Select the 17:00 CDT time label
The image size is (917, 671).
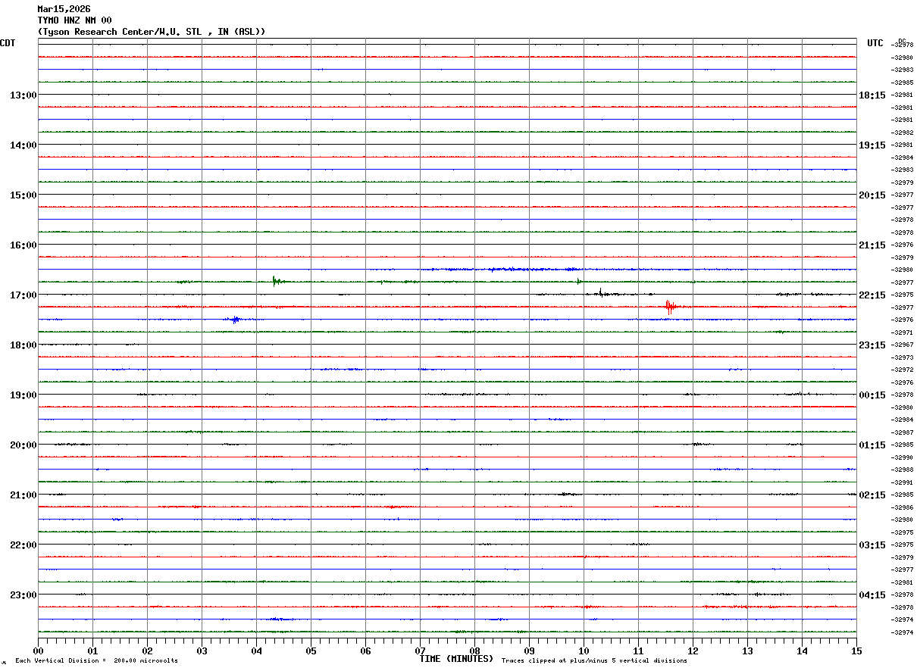click(23, 295)
